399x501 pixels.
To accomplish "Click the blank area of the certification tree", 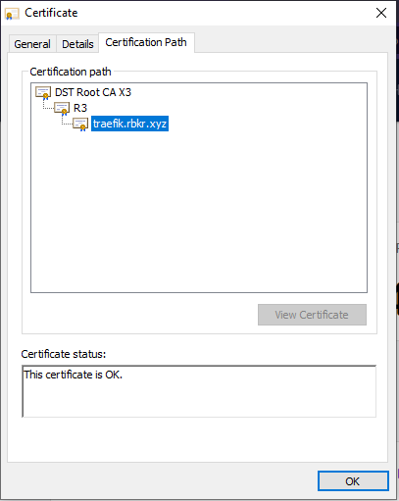I will (199, 213).
